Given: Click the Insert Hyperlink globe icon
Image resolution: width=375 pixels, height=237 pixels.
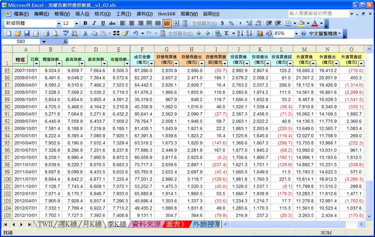Looking at the screenshot, I should coord(217,33).
